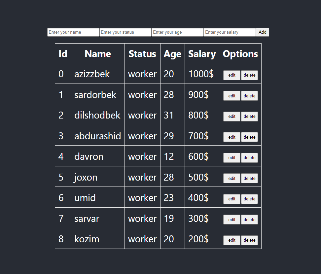
Task: Delete the dilshodbek entry
Action: tap(249, 117)
